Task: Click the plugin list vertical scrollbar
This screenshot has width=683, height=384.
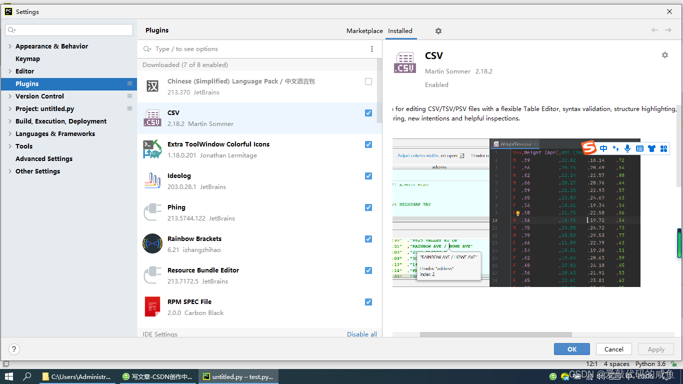Action: (379, 90)
